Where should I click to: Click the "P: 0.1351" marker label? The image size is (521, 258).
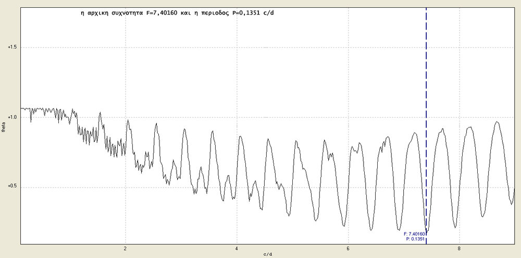coord(415,239)
